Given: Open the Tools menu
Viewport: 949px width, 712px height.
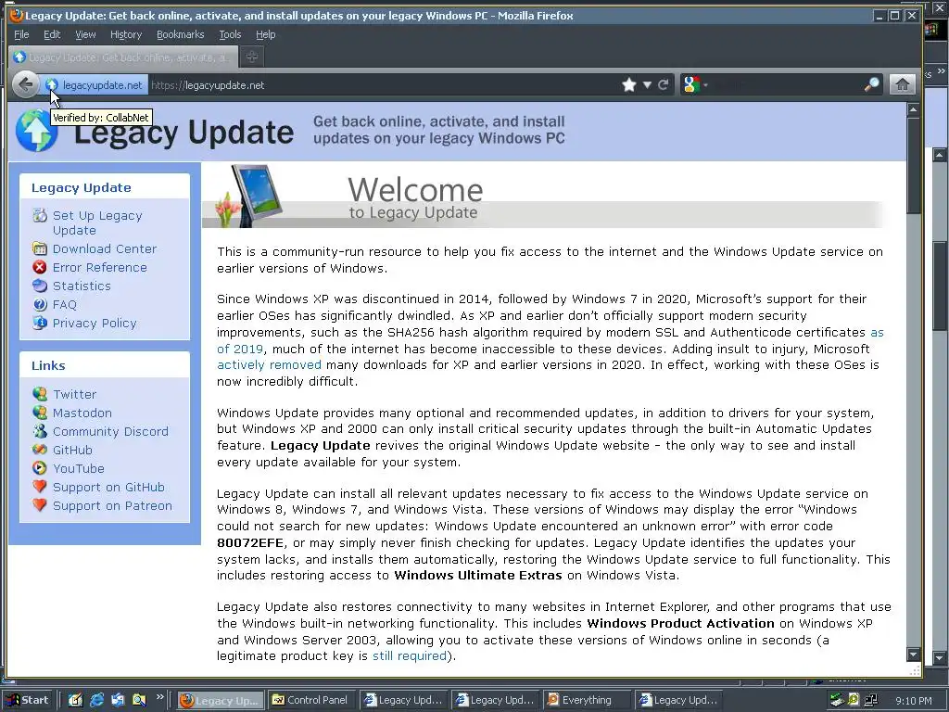Looking at the screenshot, I should (x=230, y=34).
